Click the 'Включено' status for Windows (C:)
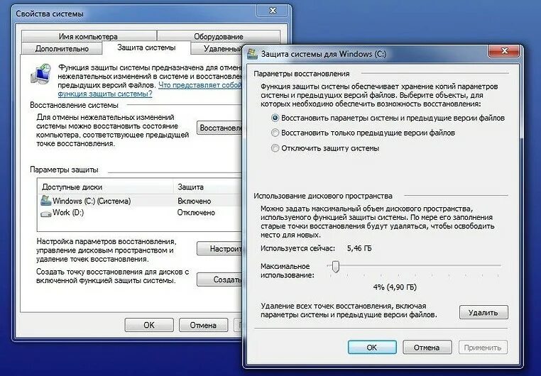The height and width of the screenshot is (376, 541). [195, 201]
